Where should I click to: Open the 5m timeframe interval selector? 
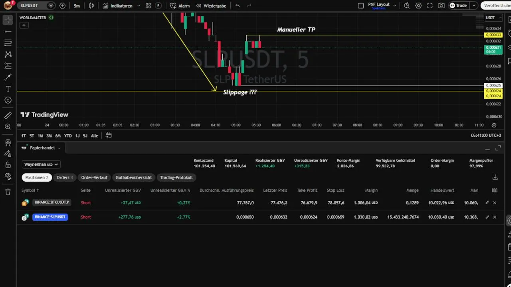(x=77, y=6)
